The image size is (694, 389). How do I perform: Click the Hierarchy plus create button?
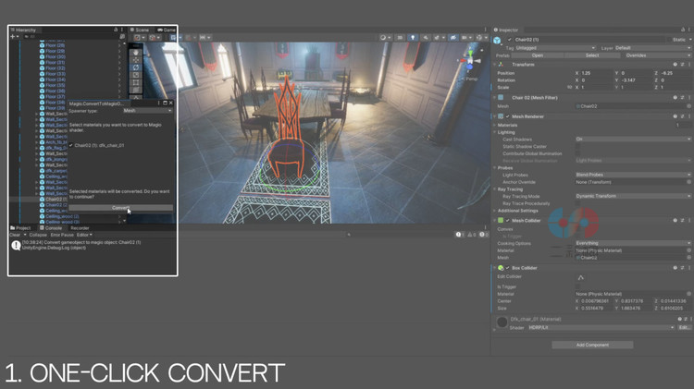pyautogui.click(x=13, y=37)
